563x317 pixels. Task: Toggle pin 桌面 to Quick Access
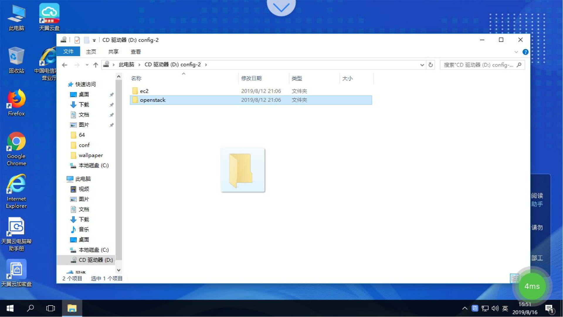coord(112,95)
